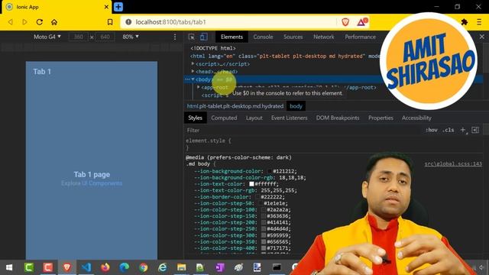Switch to the Sources tab
Image resolution: width=489 pixels, height=275 pixels.
(x=293, y=37)
